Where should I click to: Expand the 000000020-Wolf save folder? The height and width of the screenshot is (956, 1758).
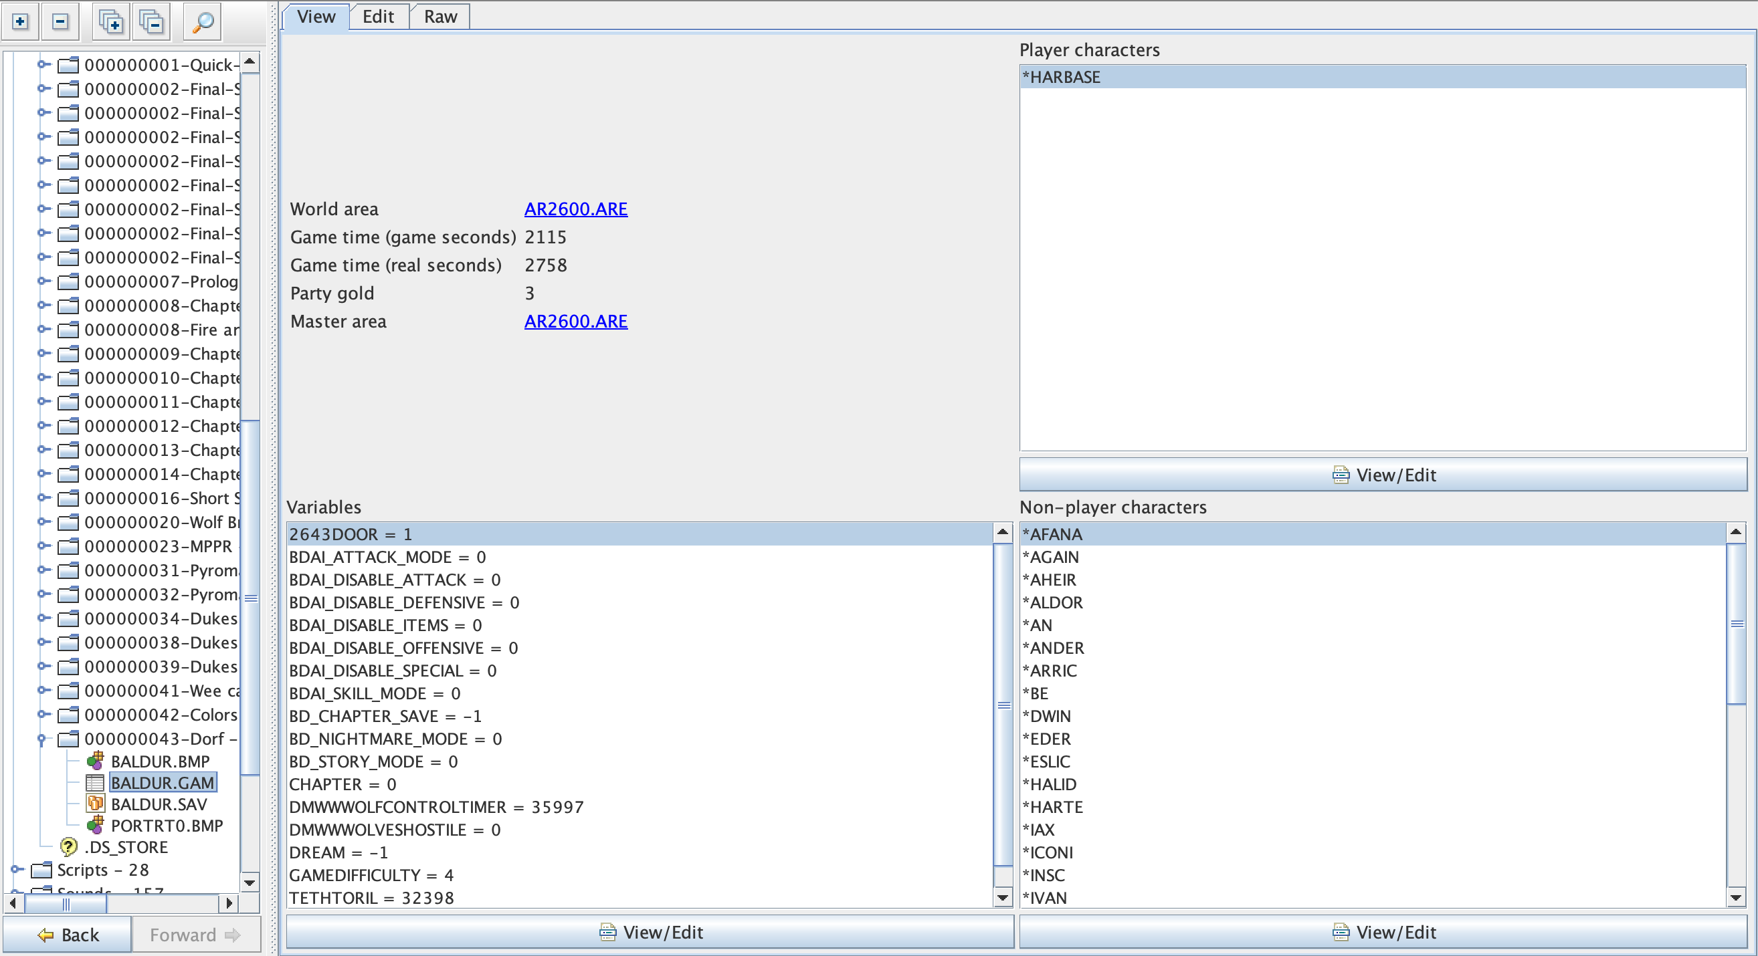[43, 521]
